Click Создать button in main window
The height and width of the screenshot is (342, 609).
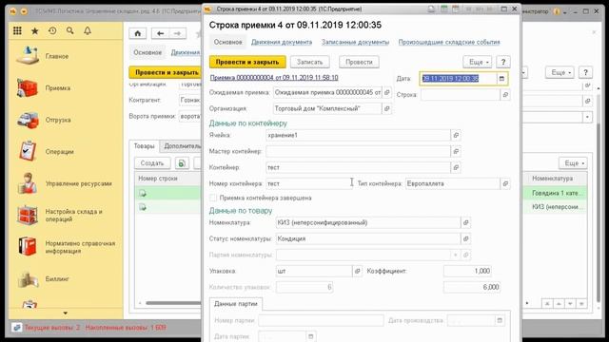pyautogui.click(x=152, y=163)
